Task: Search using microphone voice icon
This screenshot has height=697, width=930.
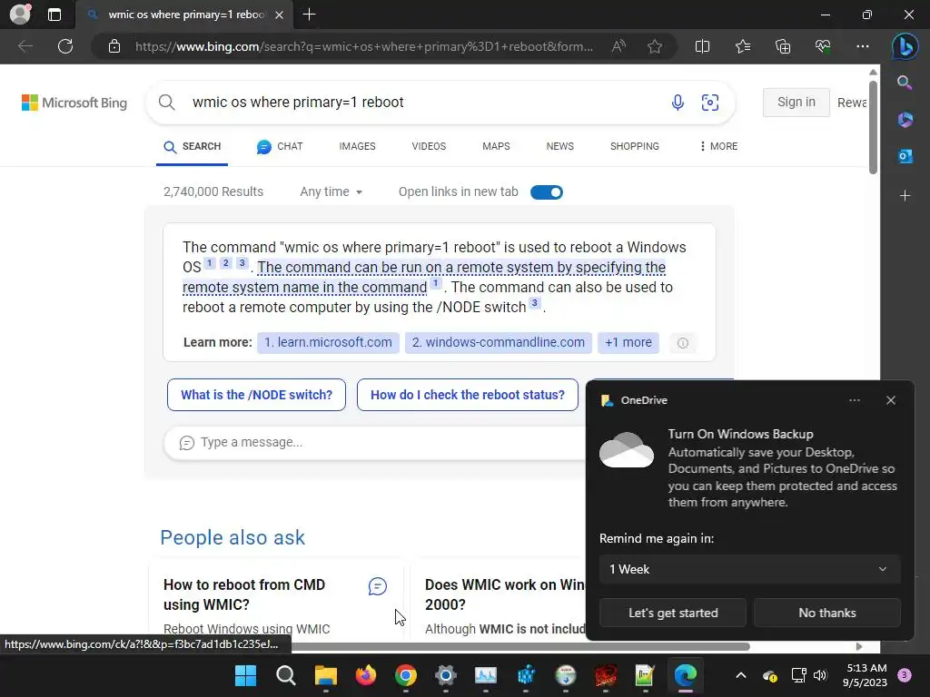Action: [x=678, y=103]
